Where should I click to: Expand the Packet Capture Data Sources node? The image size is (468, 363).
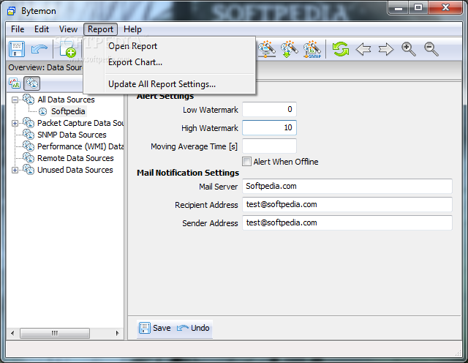point(15,123)
